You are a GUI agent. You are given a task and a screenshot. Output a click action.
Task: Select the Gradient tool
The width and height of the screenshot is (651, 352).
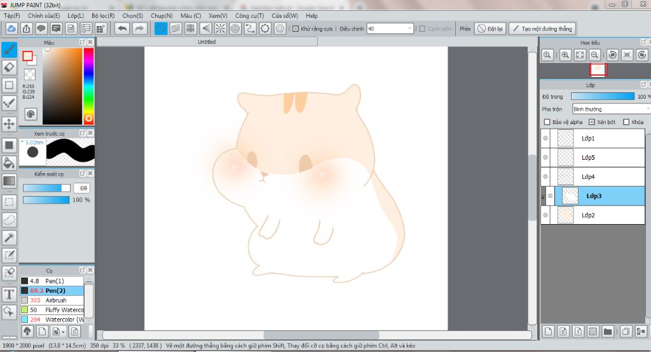pos(9,181)
